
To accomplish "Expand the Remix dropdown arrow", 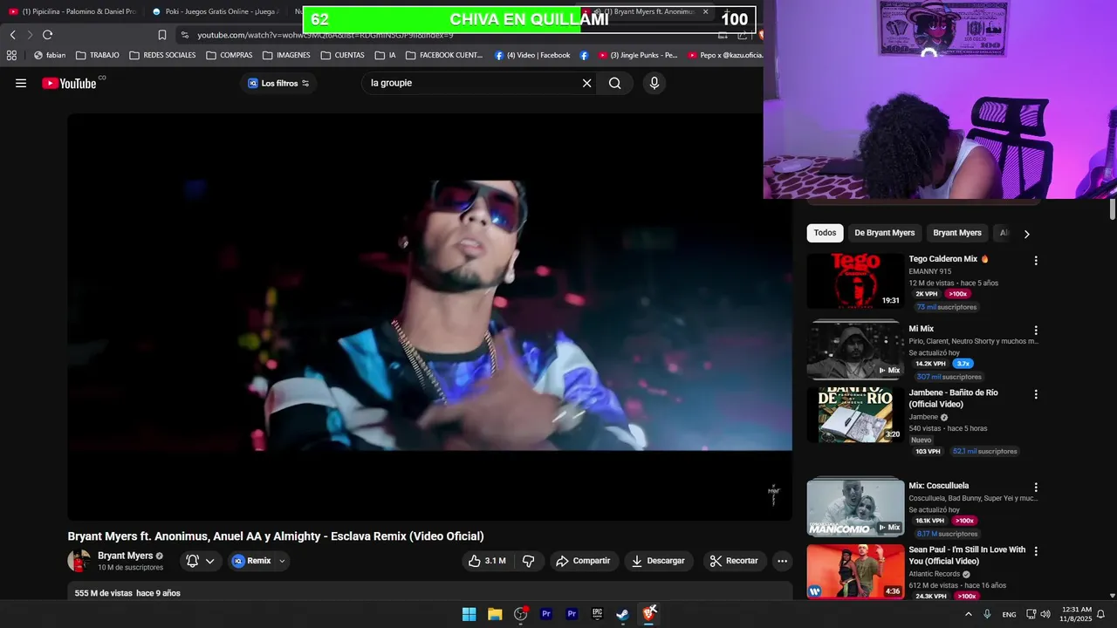I will 282,561.
